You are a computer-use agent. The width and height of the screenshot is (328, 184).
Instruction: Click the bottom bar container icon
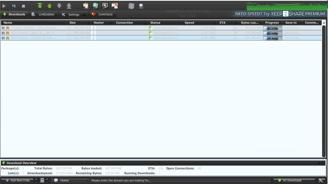tap(42, 180)
